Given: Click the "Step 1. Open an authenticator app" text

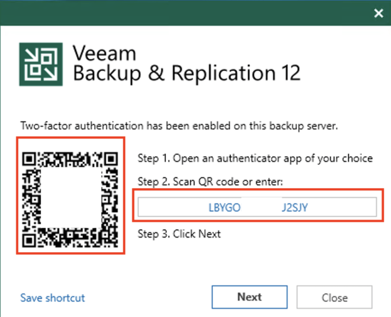Looking at the screenshot, I should 255,158.
